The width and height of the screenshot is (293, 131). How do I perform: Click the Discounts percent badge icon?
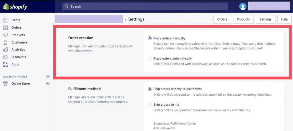pos(5,57)
